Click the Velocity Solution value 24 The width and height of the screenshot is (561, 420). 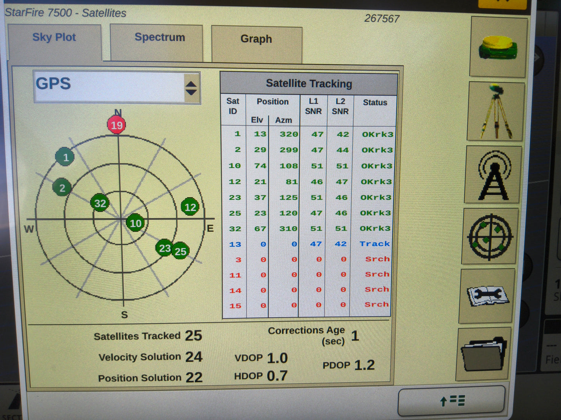point(194,356)
